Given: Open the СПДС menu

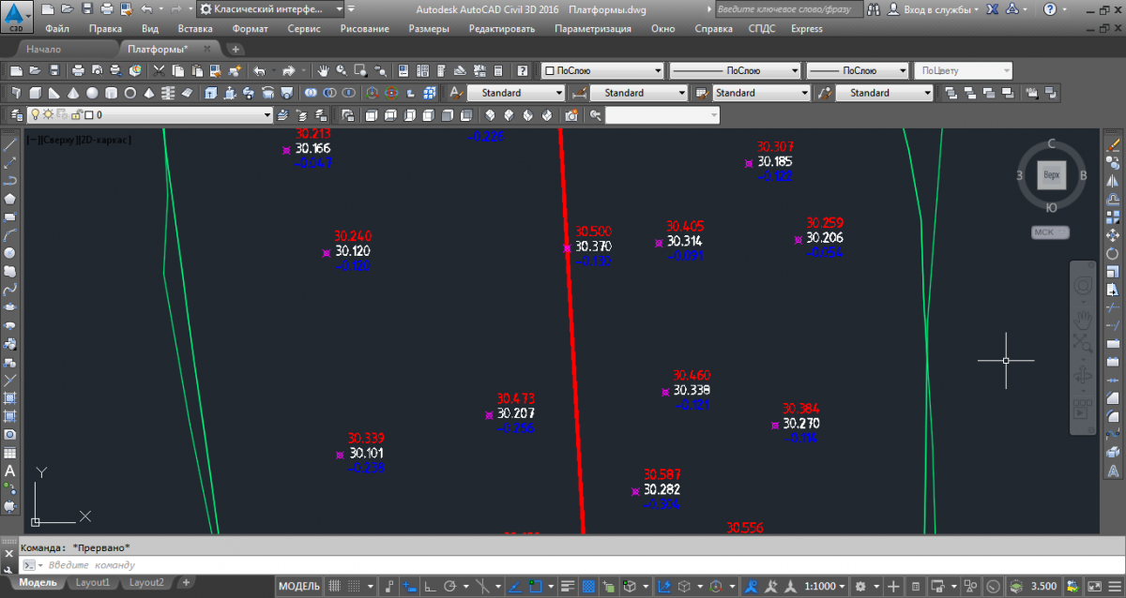Looking at the screenshot, I should pyautogui.click(x=762, y=28).
